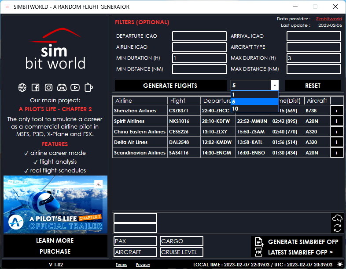Screen dimensions: 346x269
Task: Click the coffee cup donate icon
Action: tap(88, 87)
